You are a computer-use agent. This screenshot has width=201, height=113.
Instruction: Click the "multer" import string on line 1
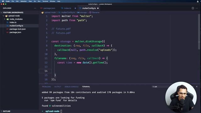click(85, 16)
